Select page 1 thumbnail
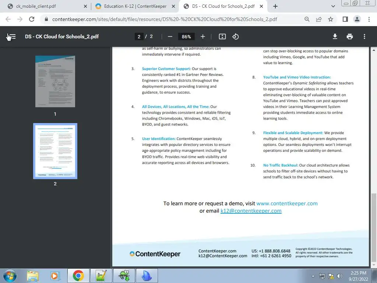Image resolution: width=377 pixels, height=283 pixels. [55, 81]
